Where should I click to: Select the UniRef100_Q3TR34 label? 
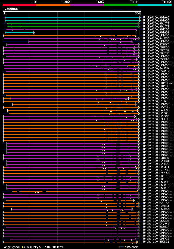(156, 158)
